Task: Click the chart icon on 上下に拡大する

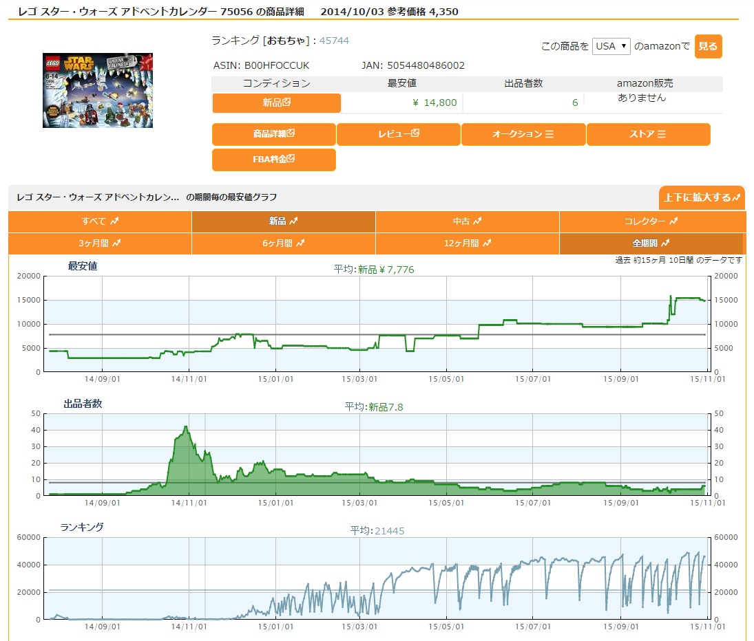Action: point(736,197)
